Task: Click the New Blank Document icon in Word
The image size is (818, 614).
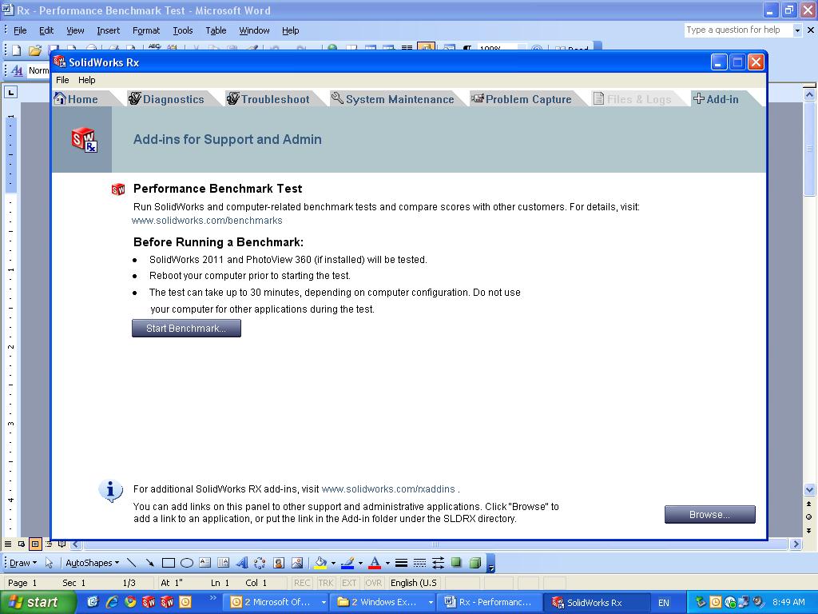Action: pos(16,50)
